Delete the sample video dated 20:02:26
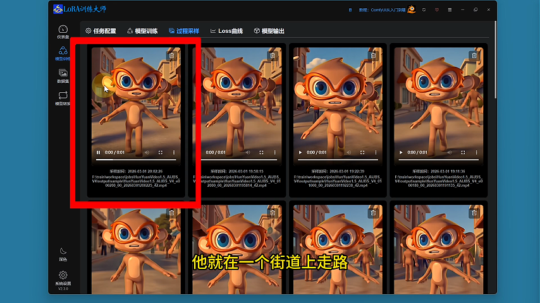This screenshot has width=540, height=303. tap(171, 56)
